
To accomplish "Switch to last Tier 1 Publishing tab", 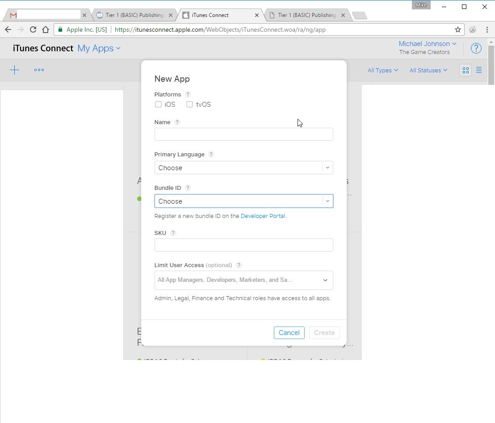I will 307,15.
